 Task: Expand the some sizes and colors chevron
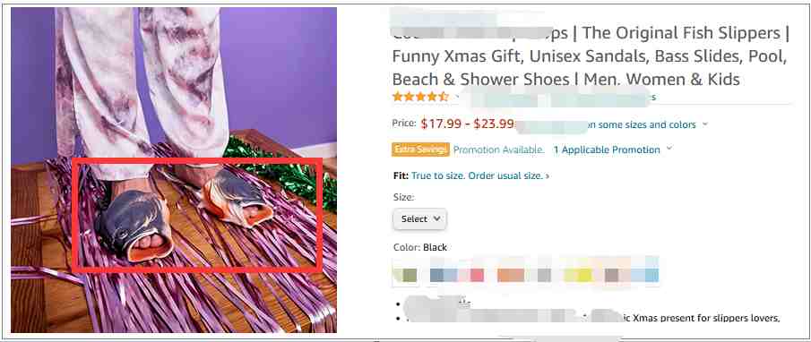(704, 125)
